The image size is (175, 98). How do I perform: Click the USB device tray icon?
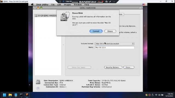[153, 95]
